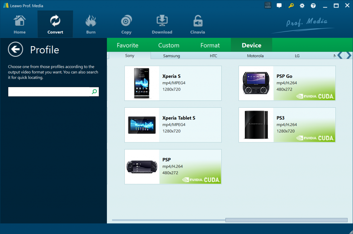Choose the PSP 480x272 profile
Image resolution: width=353 pixels, height=234 pixels.
(x=173, y=167)
